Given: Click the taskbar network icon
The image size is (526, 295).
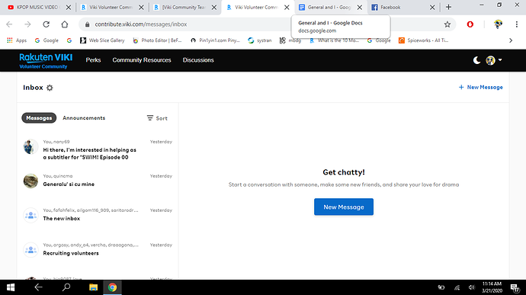Looking at the screenshot, I should point(457,287).
